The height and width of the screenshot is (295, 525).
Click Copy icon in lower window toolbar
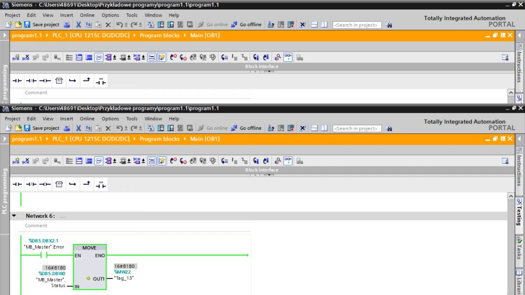88,128
